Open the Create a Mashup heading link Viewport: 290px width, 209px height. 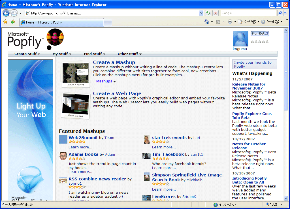(x=114, y=62)
